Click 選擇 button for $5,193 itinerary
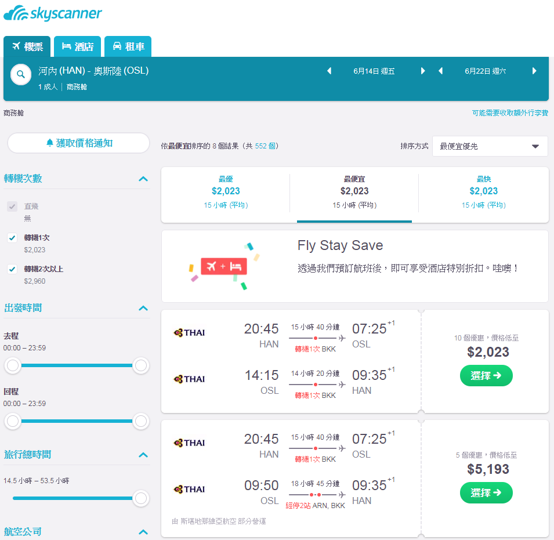This screenshot has height=540, width=554. coord(486,492)
